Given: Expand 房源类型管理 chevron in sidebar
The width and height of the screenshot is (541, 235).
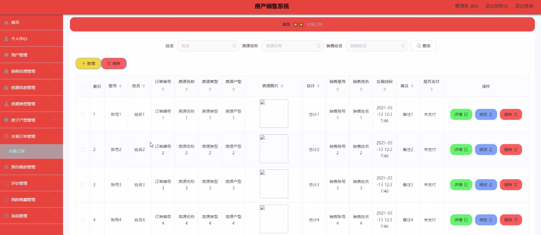Looking at the screenshot, I should tap(56, 104).
